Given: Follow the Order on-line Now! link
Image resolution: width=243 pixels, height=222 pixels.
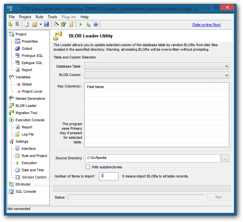Looking at the screenshot, I should [206, 25].
